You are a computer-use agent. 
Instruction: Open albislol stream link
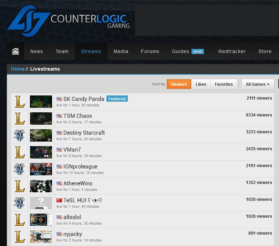72,217
